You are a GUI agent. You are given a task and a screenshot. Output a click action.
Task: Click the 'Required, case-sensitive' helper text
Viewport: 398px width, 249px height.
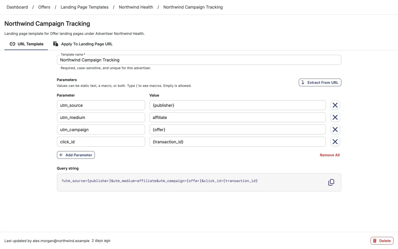tap(106, 68)
